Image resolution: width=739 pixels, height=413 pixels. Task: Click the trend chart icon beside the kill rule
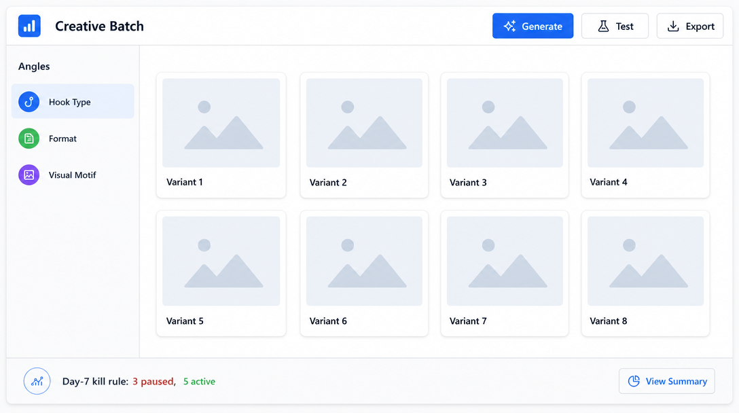[37, 381]
